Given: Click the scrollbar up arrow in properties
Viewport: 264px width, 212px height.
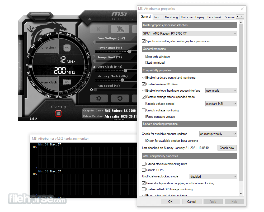Looking at the screenshot, I should coord(241,22).
